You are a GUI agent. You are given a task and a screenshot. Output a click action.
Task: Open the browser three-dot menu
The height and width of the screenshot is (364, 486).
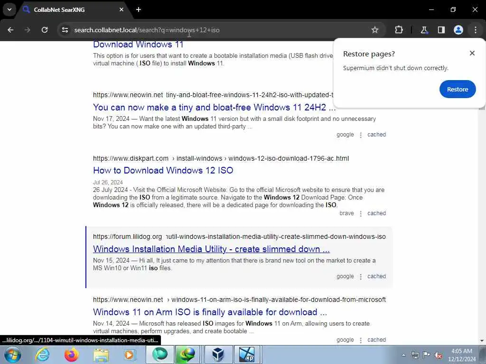coord(475,30)
